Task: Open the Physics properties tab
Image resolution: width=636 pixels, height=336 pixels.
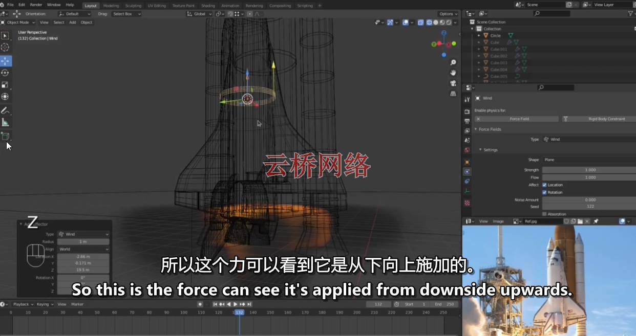Action: tap(467, 171)
